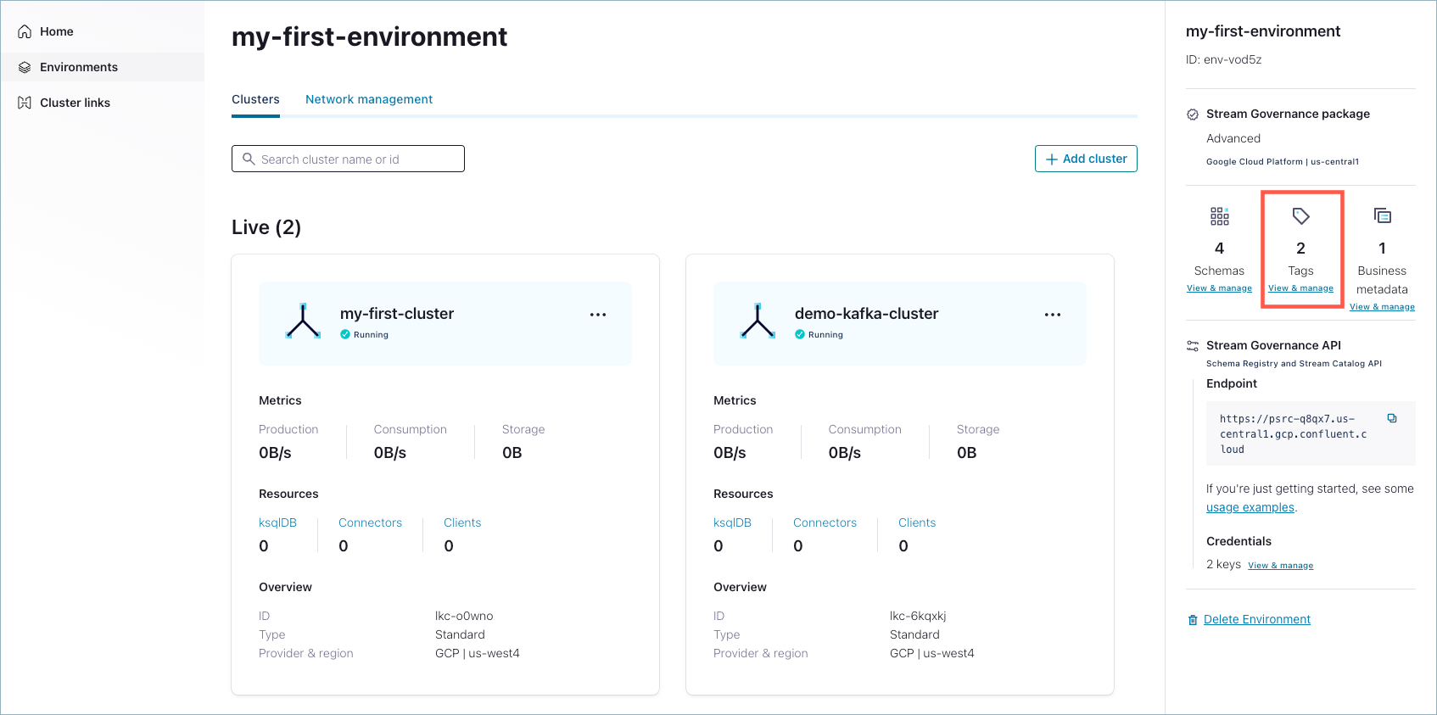
Task: Click View & manage under Tags
Action: pyautogui.click(x=1300, y=288)
